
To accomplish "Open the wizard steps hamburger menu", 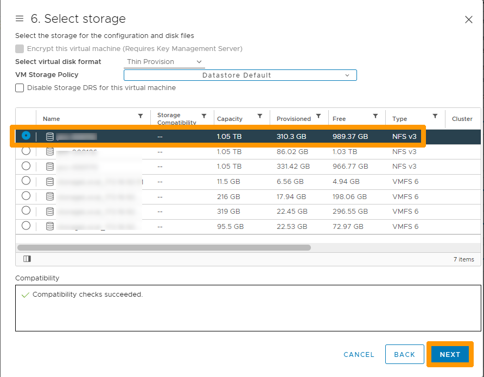I will [x=20, y=18].
